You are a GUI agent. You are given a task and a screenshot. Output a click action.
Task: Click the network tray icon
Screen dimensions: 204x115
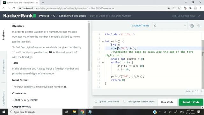[x=165, y=112]
